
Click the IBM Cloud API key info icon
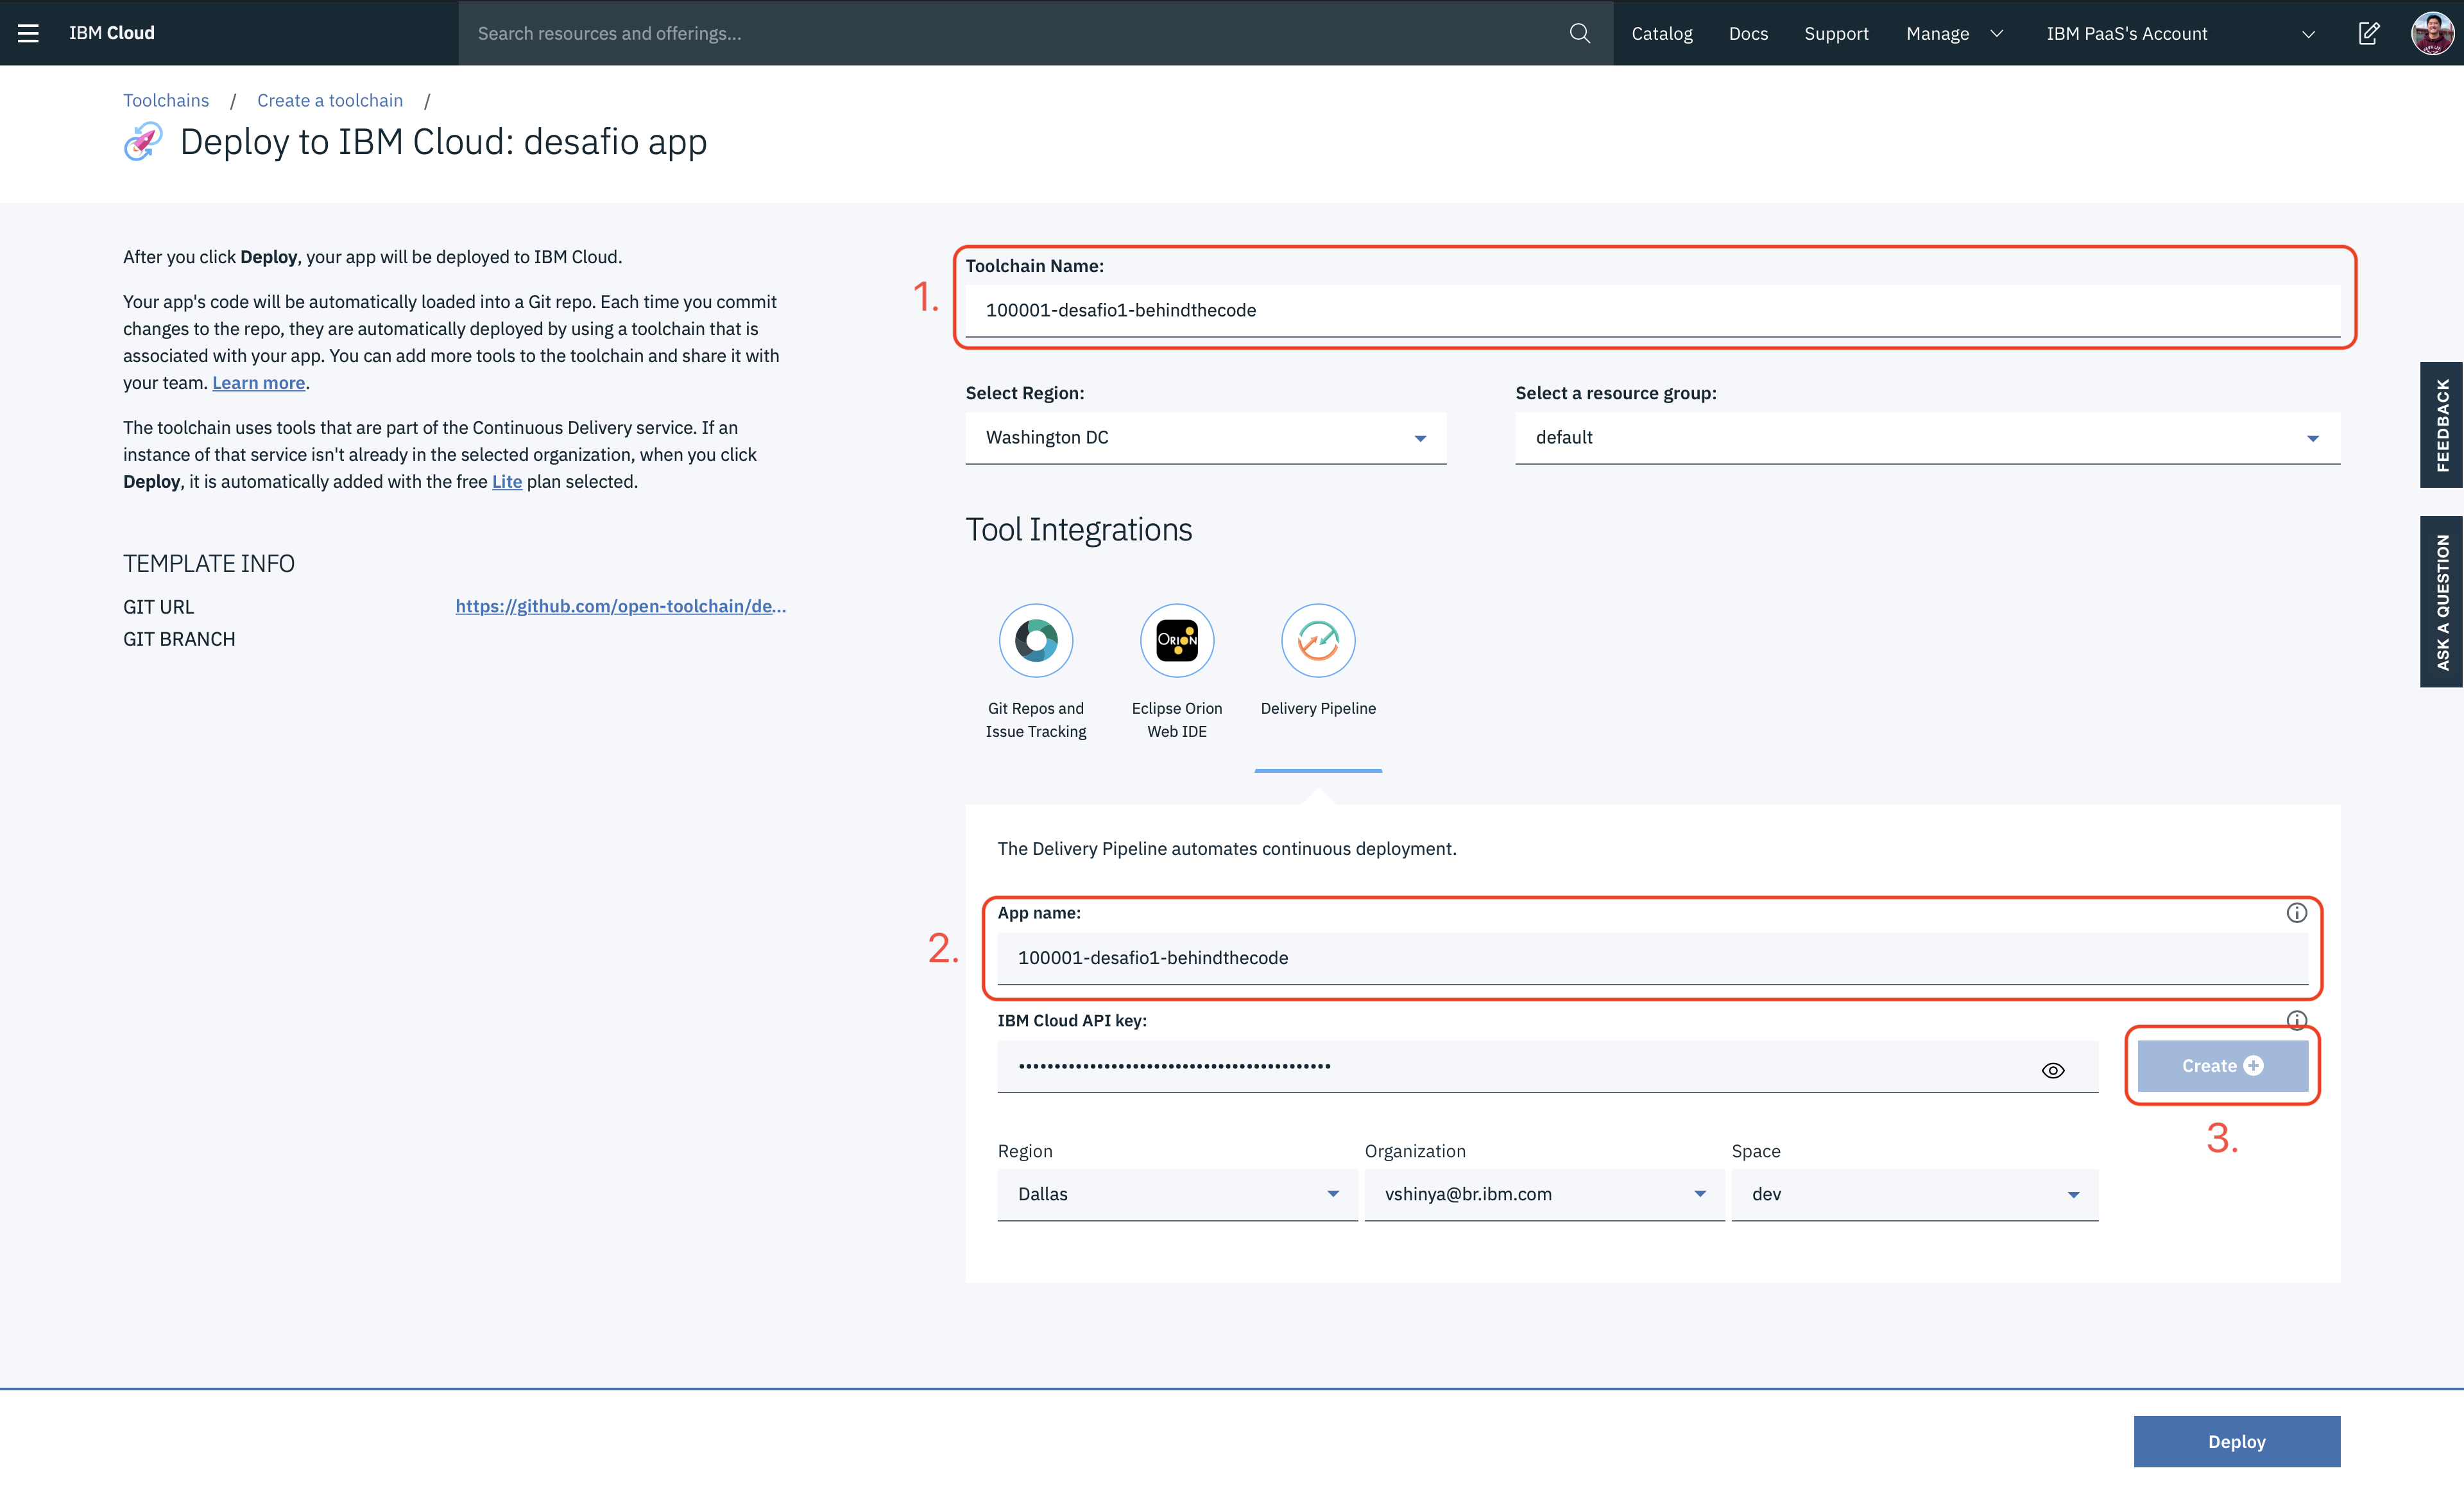coord(2296,1019)
